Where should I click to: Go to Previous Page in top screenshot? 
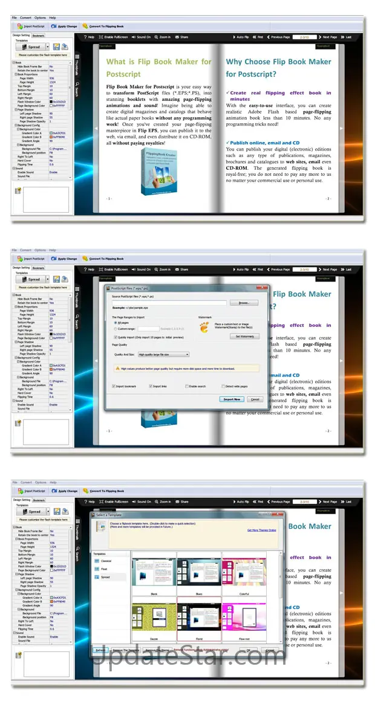click(278, 37)
